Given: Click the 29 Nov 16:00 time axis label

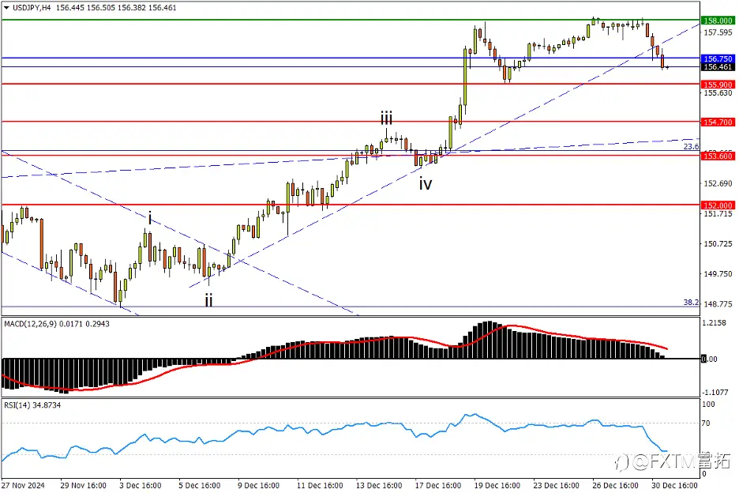Looking at the screenshot, I should coord(84,485).
